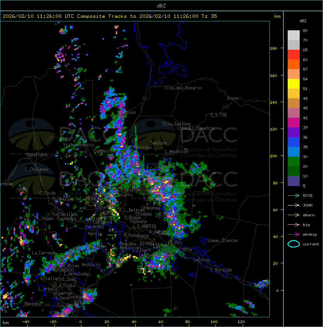Image resolution: width=323 pixels, height=327 pixels.
Task: Select the bright yellow 51-54 dBZ swatch
Action: [x=293, y=83]
